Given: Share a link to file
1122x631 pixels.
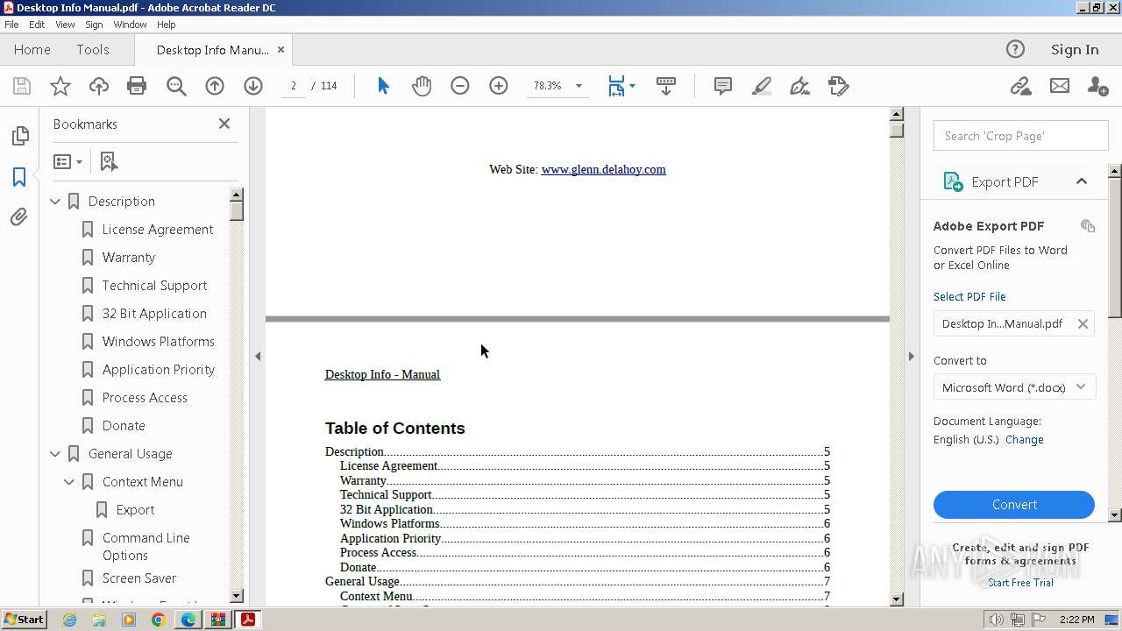Looking at the screenshot, I should [x=1020, y=86].
